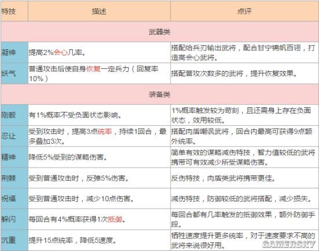Click the 凝神 skill name cell

coord(14,53)
